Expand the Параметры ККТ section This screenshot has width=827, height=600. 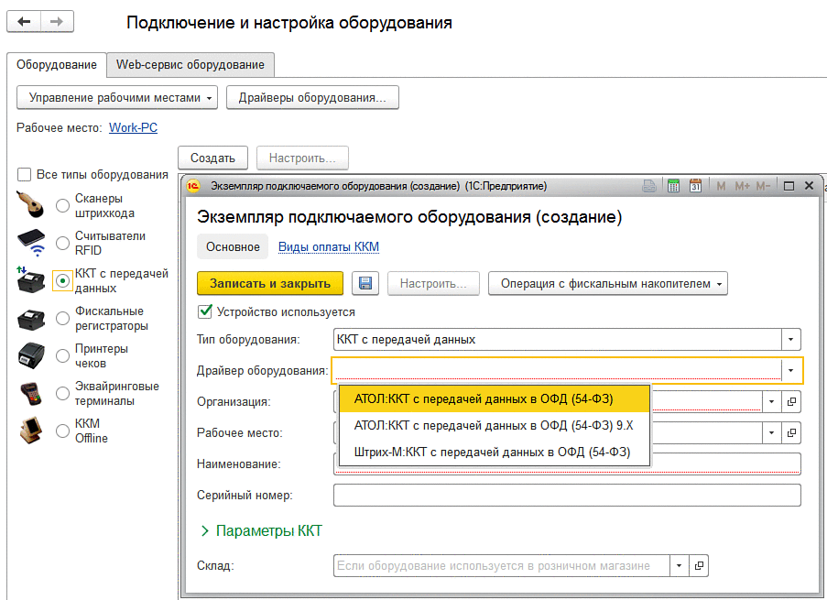(x=262, y=531)
